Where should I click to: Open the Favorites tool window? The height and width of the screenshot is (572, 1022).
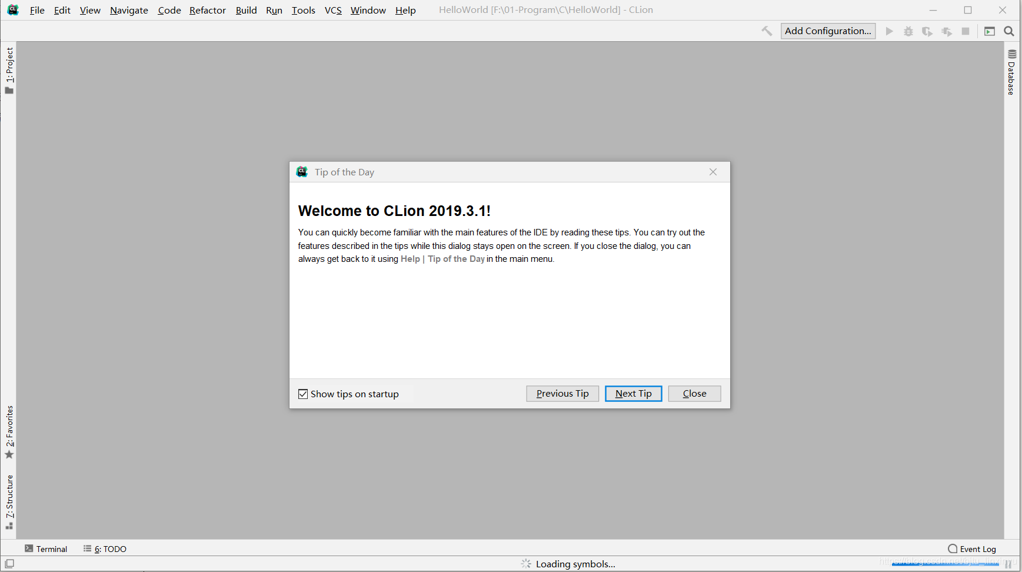[9, 433]
